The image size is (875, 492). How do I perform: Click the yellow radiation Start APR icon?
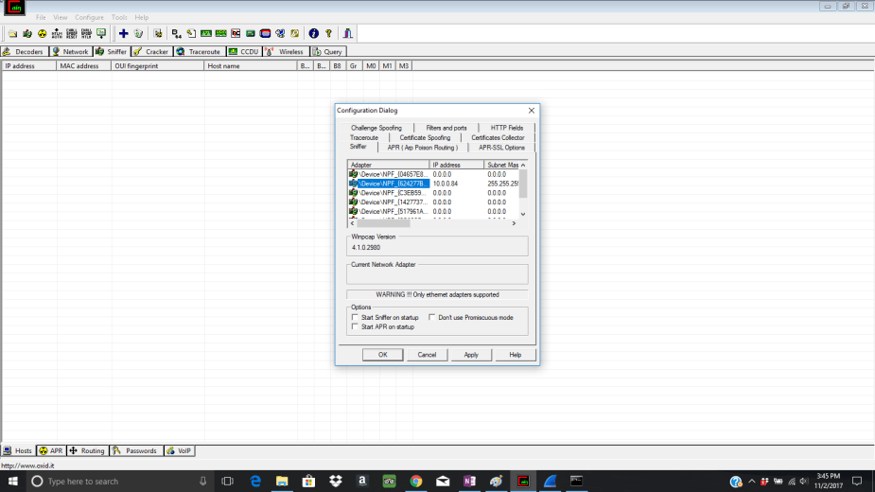point(42,33)
